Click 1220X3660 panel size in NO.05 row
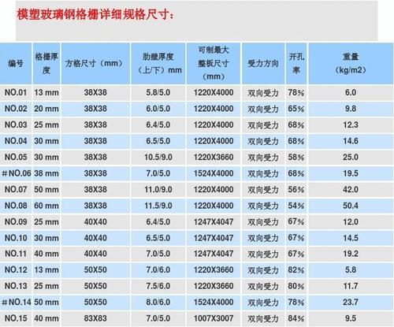 214,157
